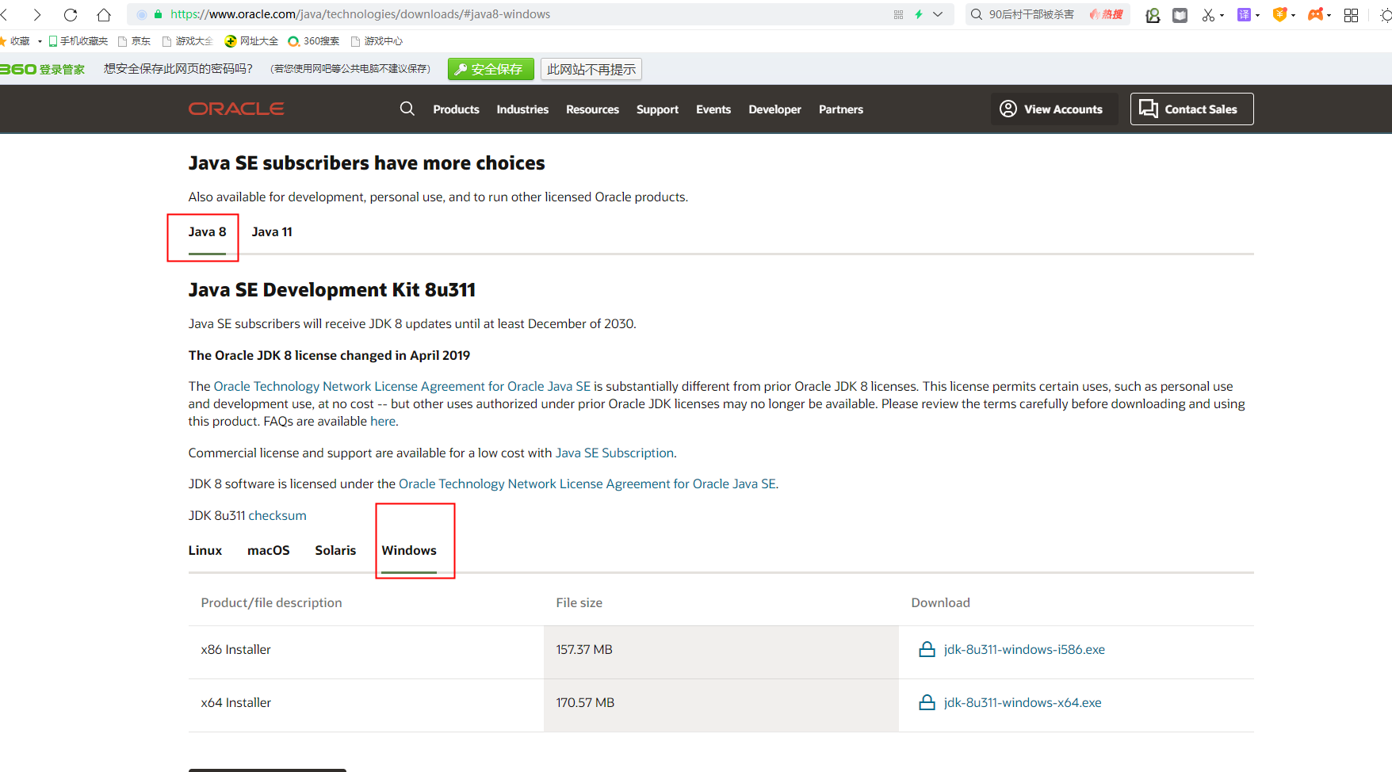This screenshot has height=772, width=1392.
Task: Click the Contact Sales button
Action: [1192, 109]
